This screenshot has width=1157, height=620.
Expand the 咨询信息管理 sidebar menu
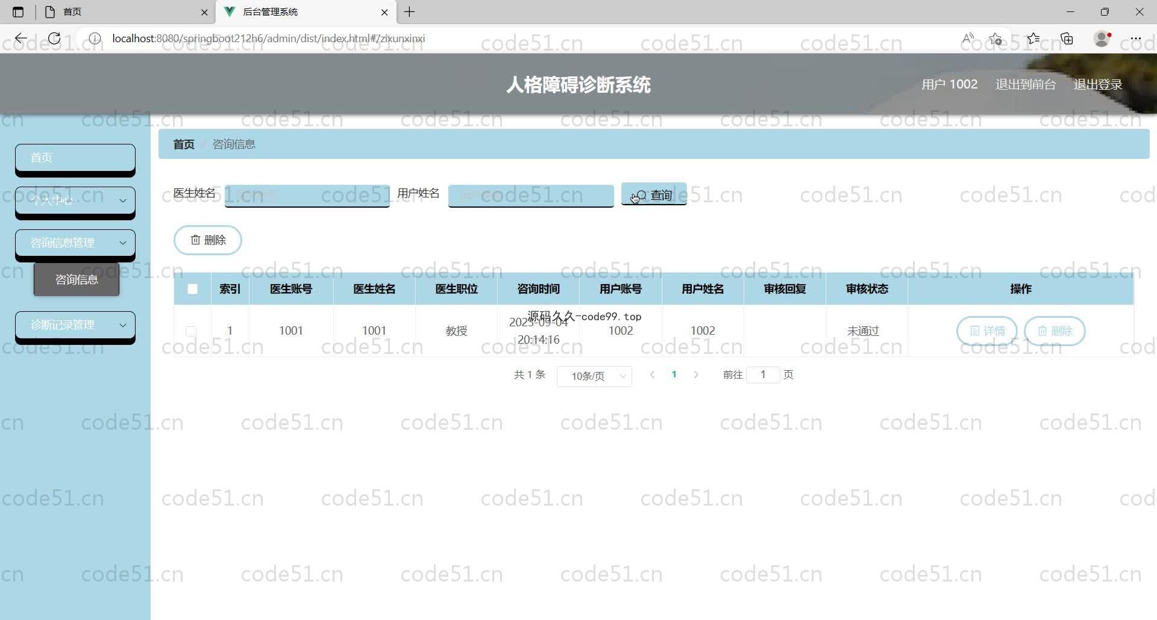75,243
